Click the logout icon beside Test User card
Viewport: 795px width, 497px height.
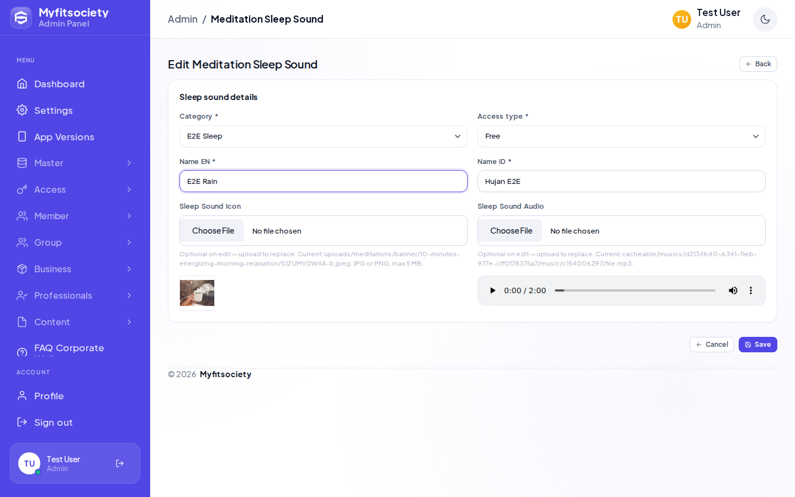click(x=120, y=463)
